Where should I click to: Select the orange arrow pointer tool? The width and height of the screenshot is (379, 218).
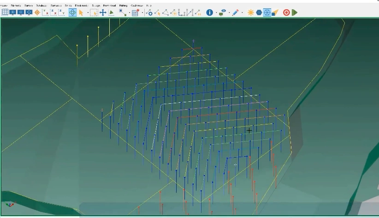(x=81, y=12)
